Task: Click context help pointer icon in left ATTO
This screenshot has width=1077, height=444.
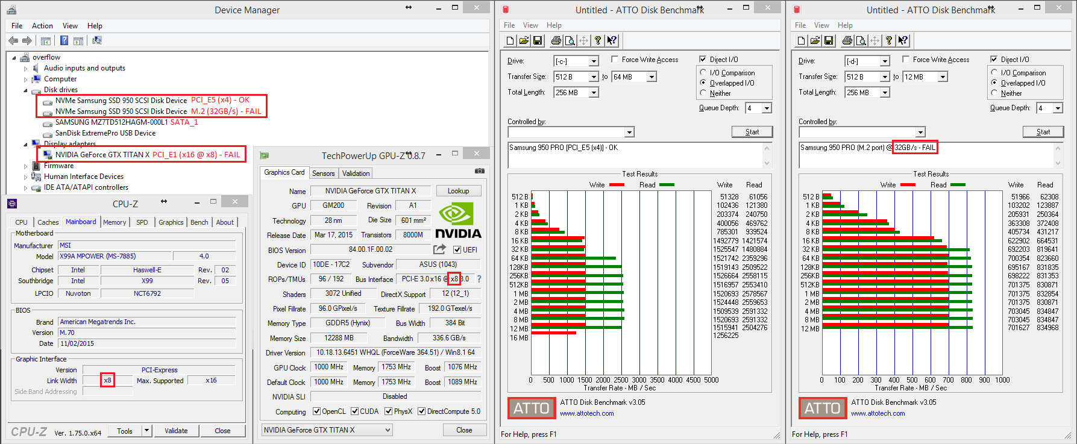Action: (612, 40)
